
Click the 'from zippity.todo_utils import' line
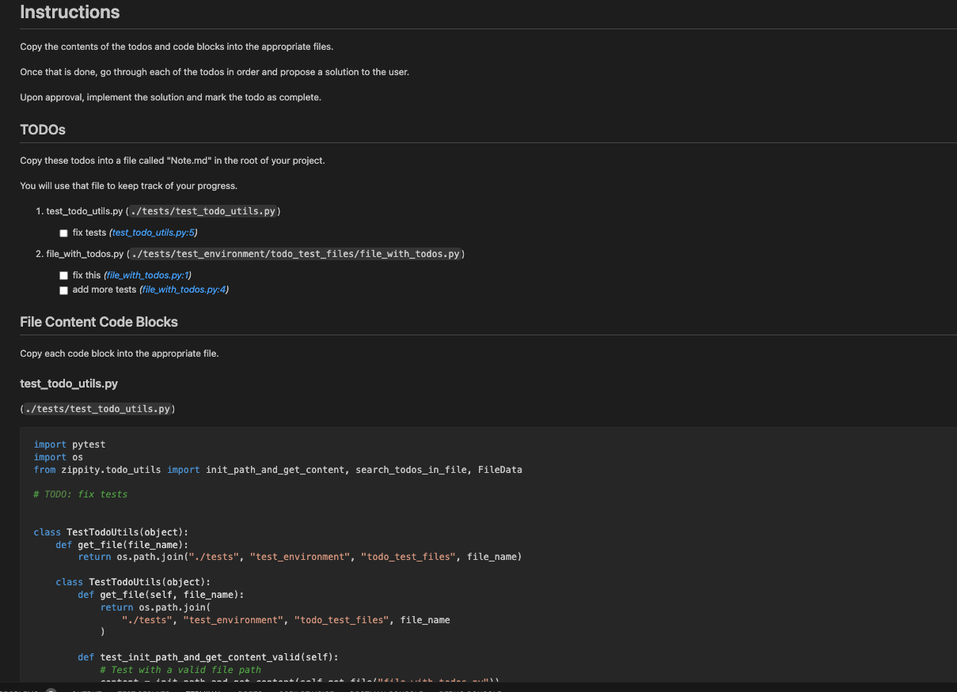point(278,470)
